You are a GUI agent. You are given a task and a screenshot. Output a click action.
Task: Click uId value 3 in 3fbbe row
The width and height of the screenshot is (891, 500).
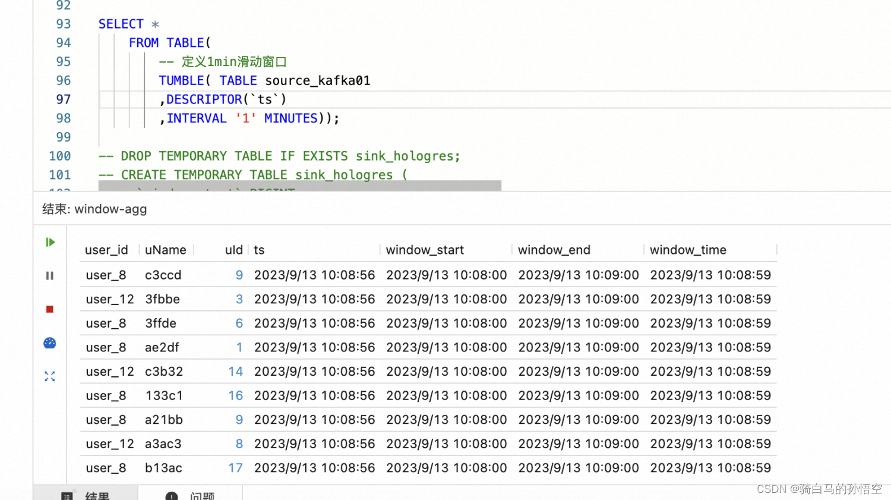coord(239,299)
